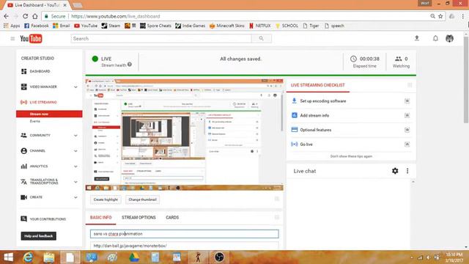This screenshot has width=469, height=264.
Task: Click the live stream preview player
Action: point(184,135)
